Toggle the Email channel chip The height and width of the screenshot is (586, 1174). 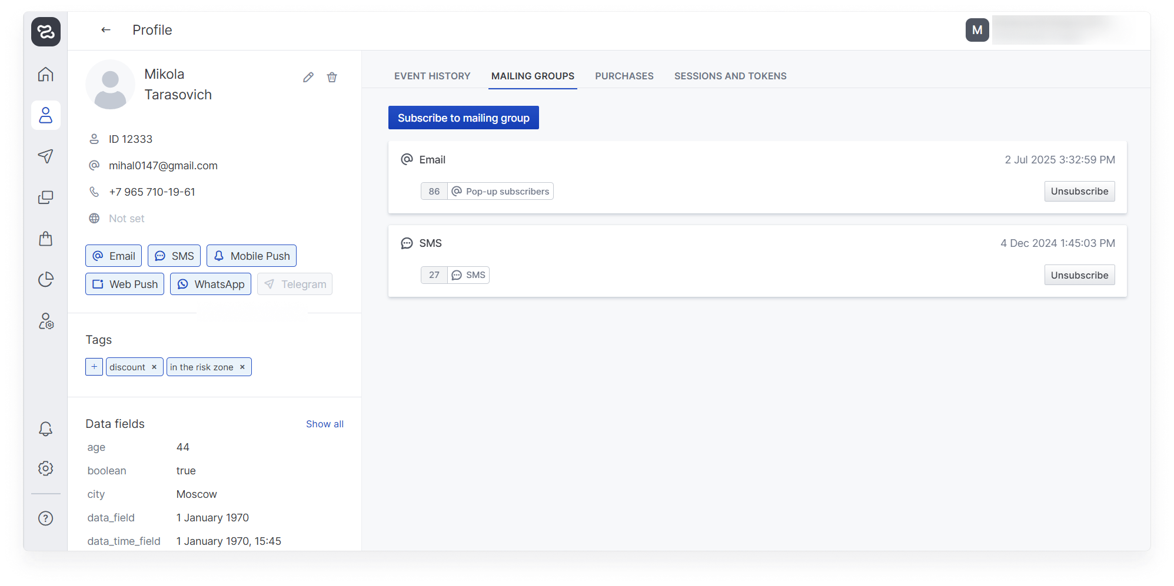click(114, 256)
